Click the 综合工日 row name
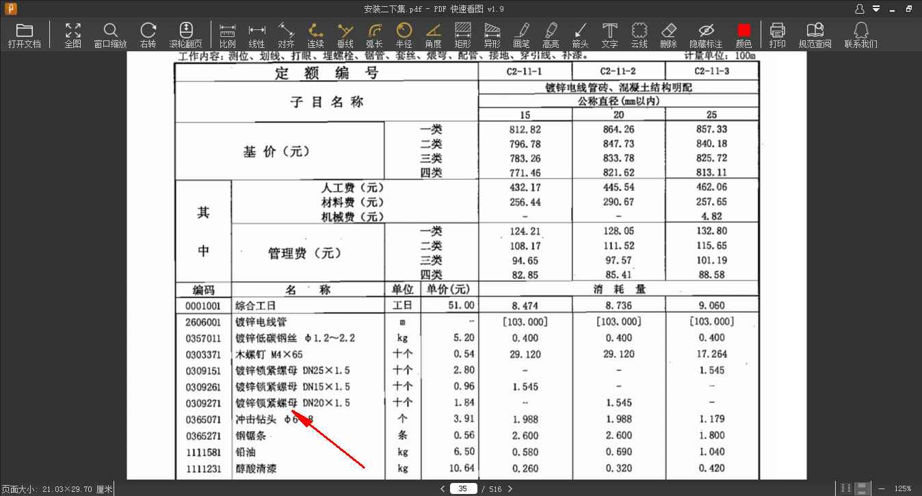The width and height of the screenshot is (922, 496). pos(256,306)
